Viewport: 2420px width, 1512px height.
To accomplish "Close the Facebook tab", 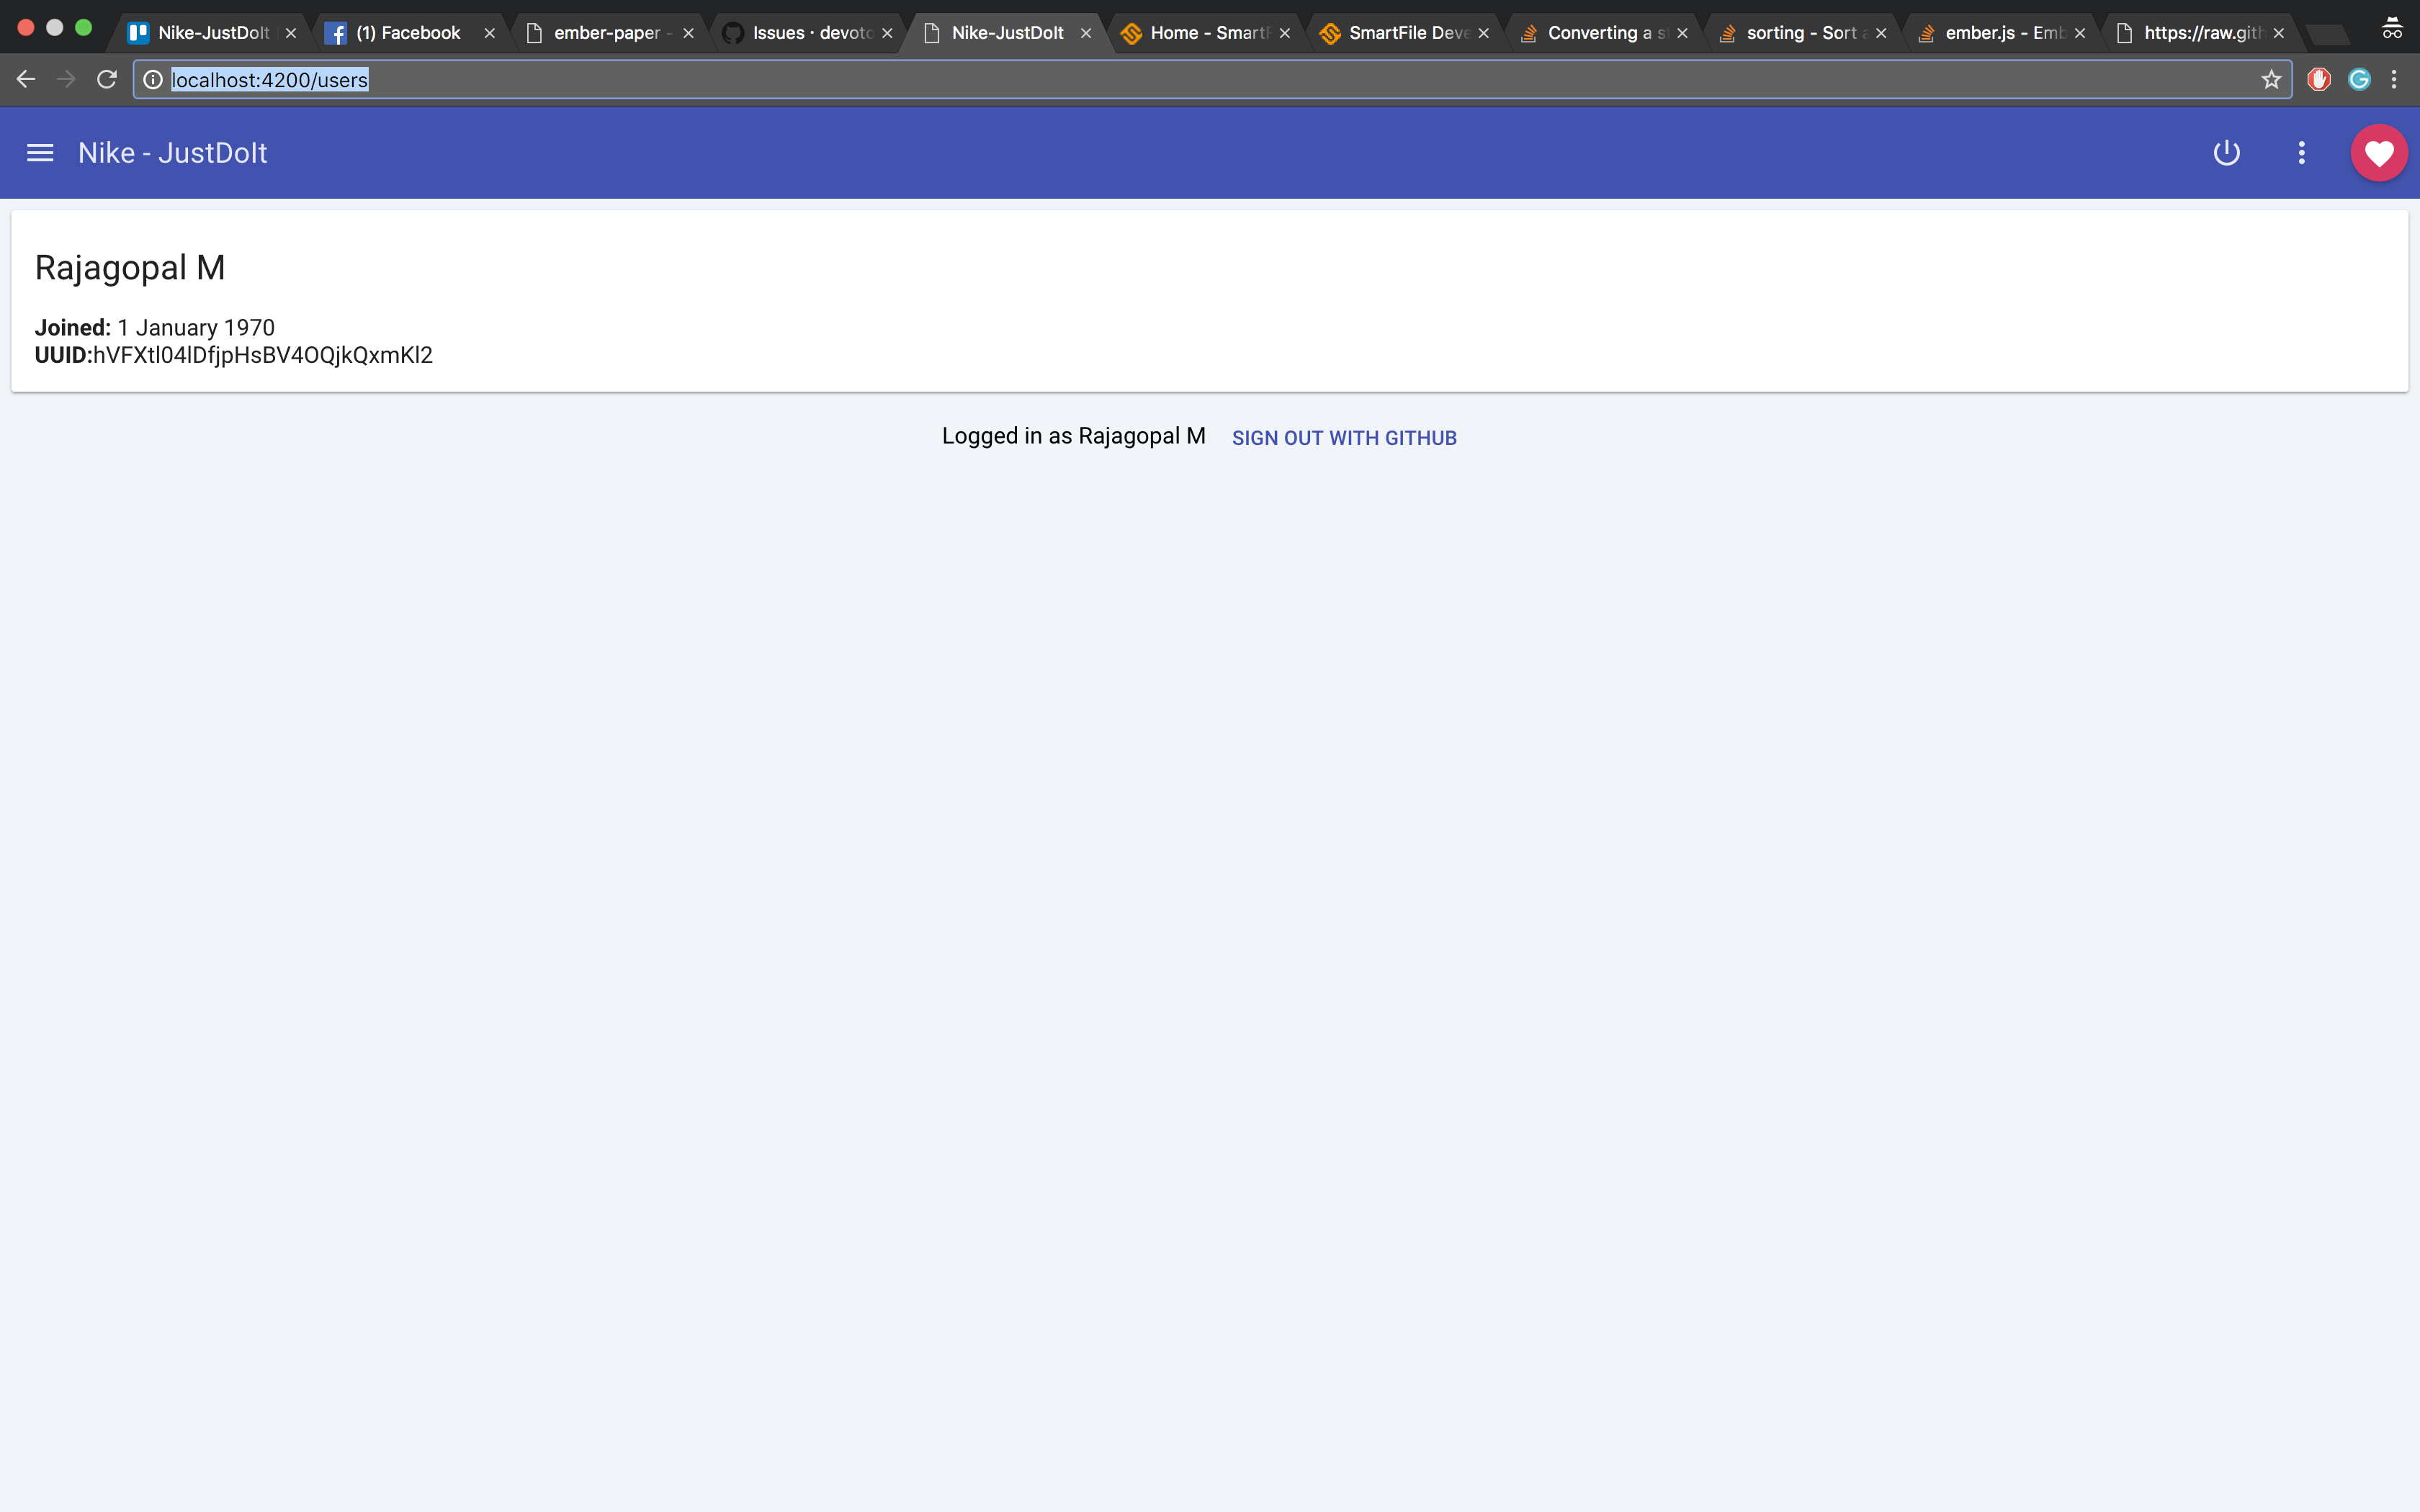I will point(490,33).
